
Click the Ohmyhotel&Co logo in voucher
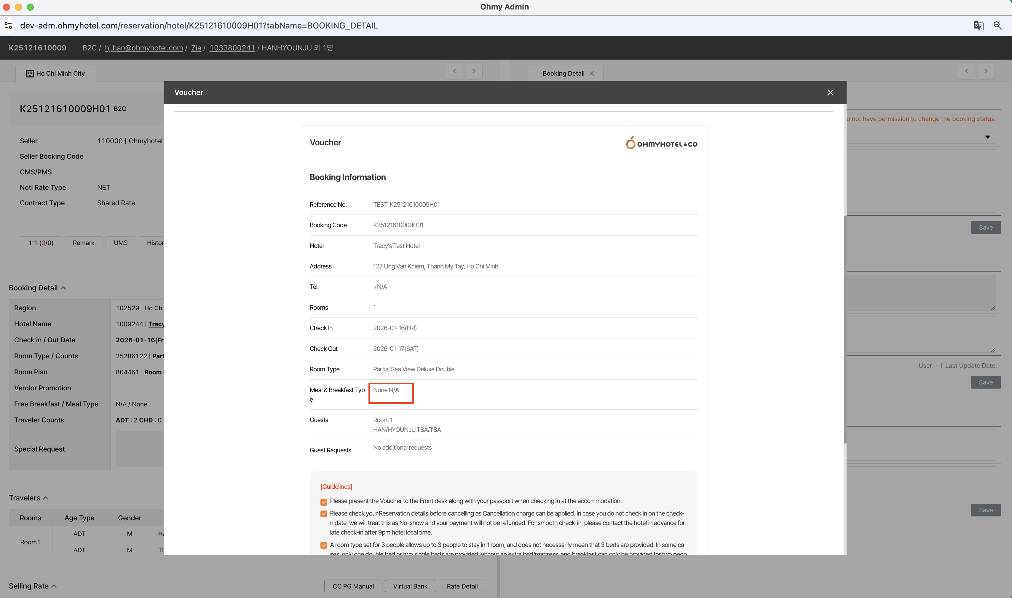[x=661, y=143]
